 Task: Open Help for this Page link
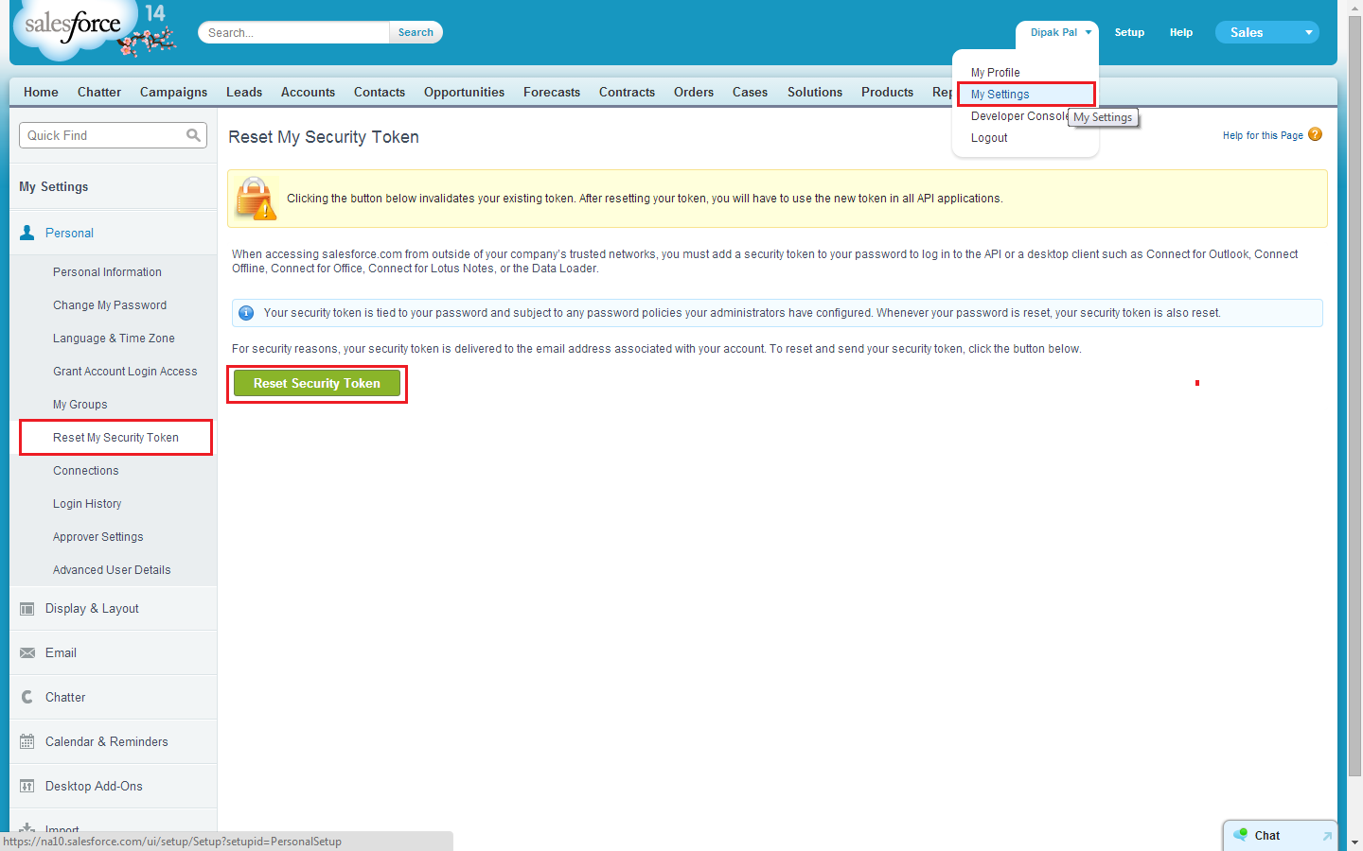1263,135
